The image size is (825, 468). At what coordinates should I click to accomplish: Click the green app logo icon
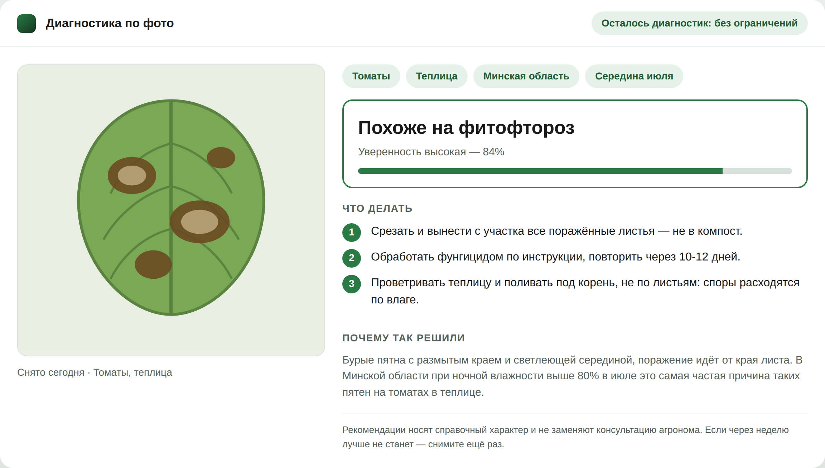click(26, 24)
